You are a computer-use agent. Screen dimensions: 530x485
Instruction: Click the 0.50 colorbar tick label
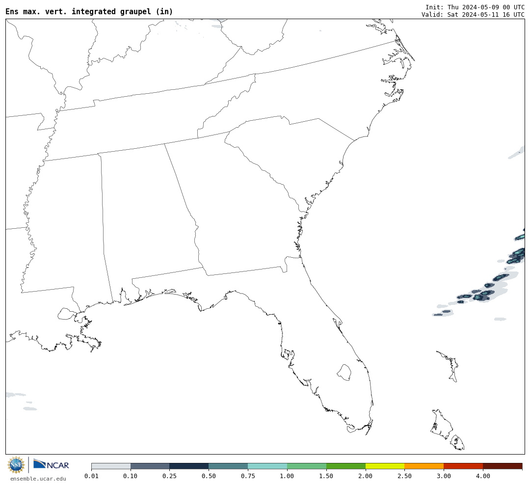(209, 476)
